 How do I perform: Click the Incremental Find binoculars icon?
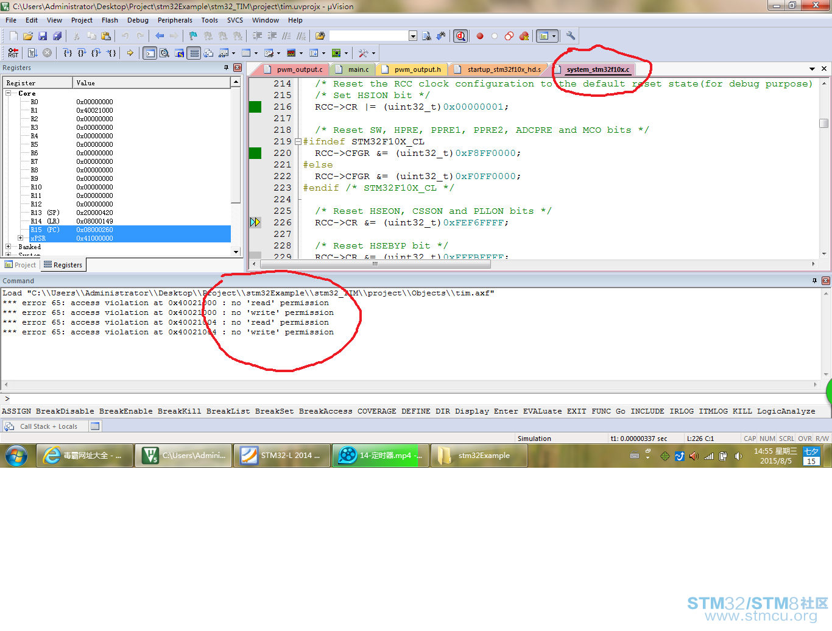point(441,36)
